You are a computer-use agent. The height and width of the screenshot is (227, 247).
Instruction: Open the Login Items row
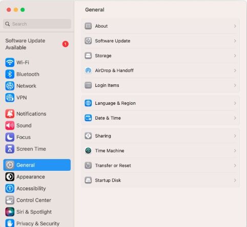click(160, 85)
